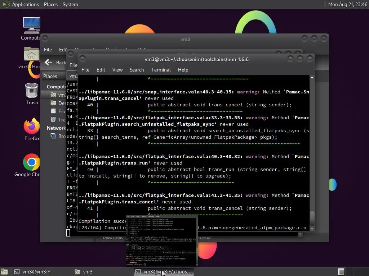Open File menu in vm3 file manager
This screenshot has width=369, height=276.
(x=48, y=50)
